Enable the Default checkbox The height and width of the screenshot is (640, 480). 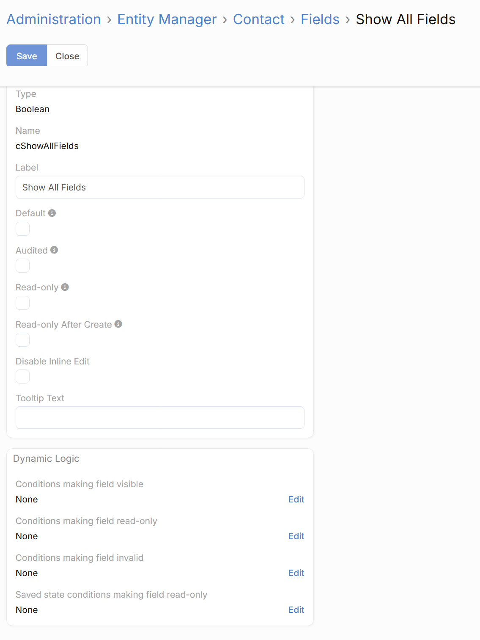23,229
